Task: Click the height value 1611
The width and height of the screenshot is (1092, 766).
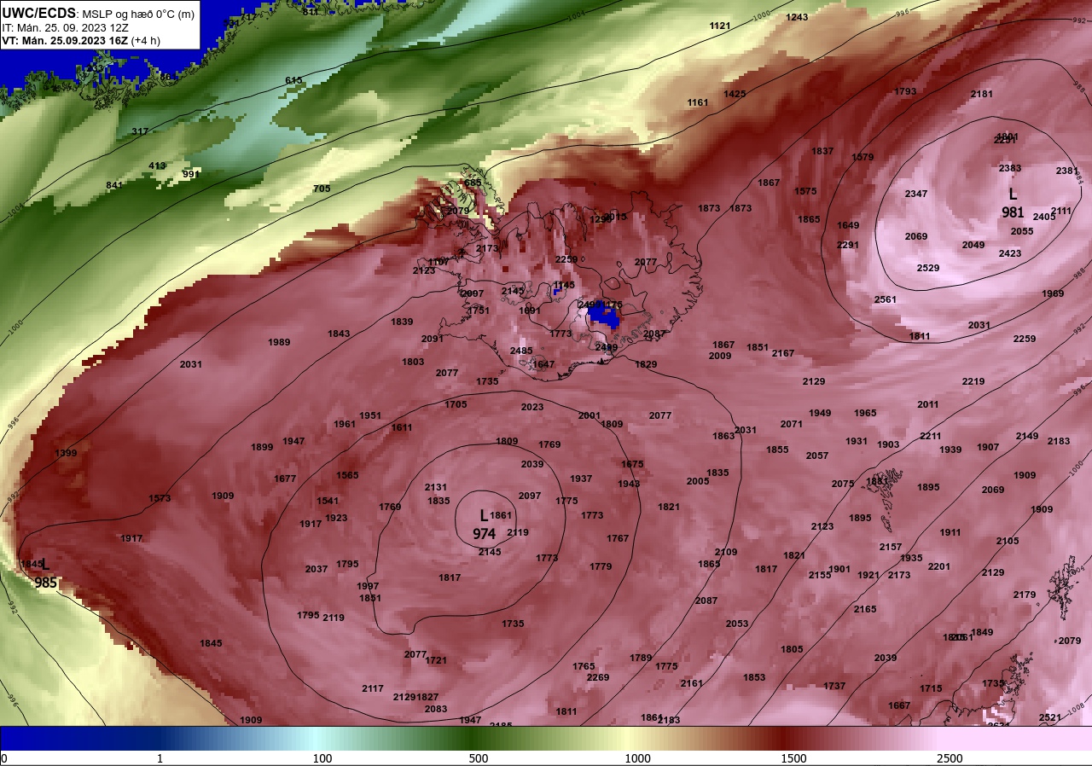Action: pyautogui.click(x=402, y=427)
